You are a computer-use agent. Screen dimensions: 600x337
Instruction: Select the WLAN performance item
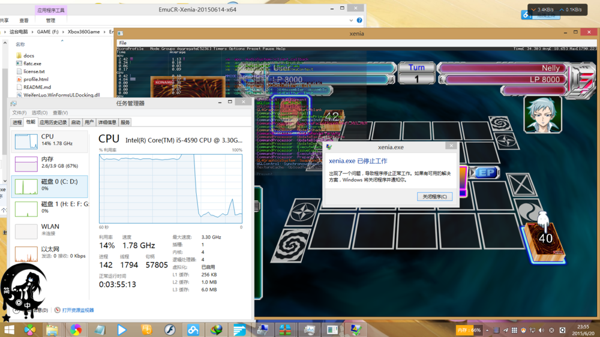click(x=50, y=231)
